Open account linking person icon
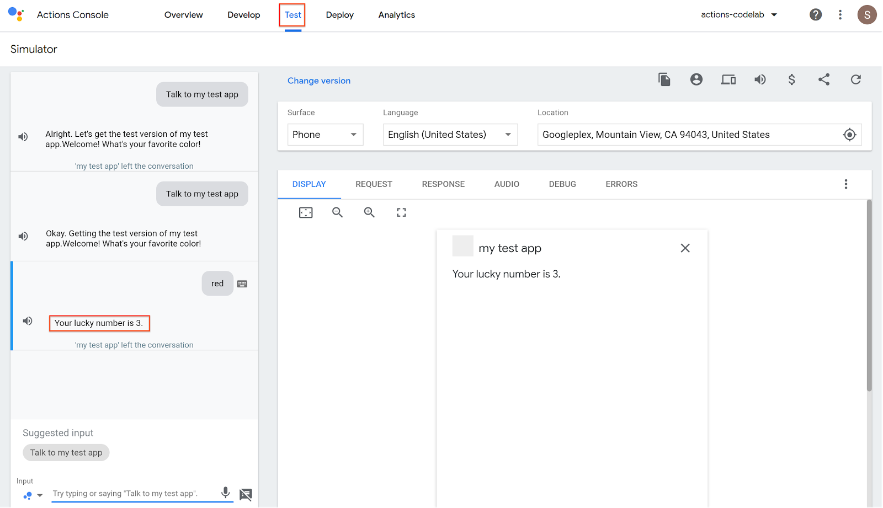This screenshot has height=508, width=883. tap(696, 80)
